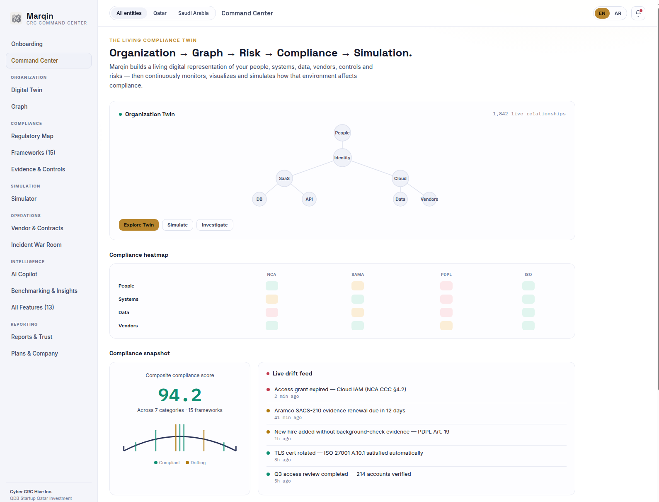Open Benchmarking & Insights
The image size is (659, 502).
tap(48, 291)
